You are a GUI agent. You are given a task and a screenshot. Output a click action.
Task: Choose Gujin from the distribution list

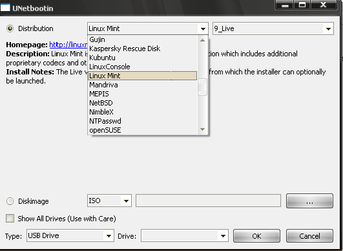coord(143,39)
